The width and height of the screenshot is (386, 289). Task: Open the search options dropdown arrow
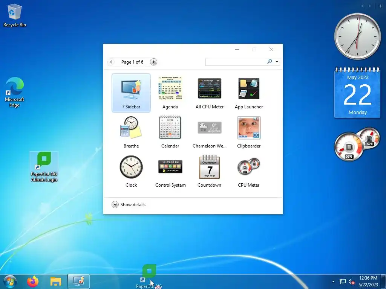click(x=277, y=62)
